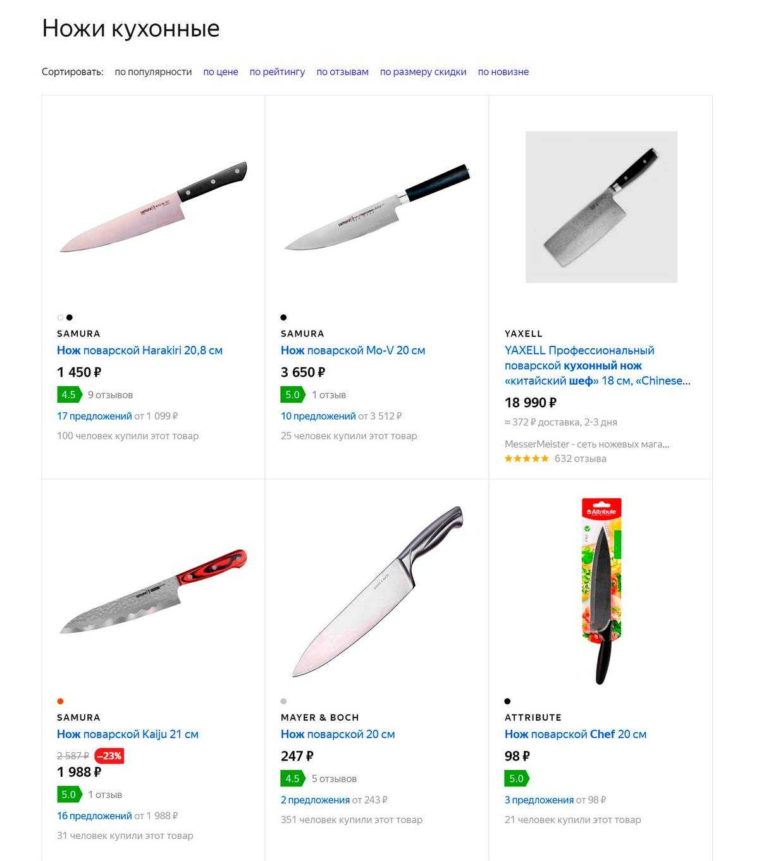
Task: Open Samura Mo-V 20 см product link
Action: [x=353, y=350]
